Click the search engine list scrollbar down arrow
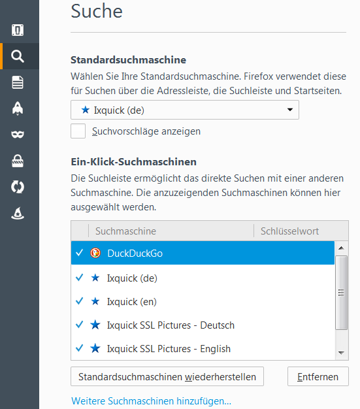The image size is (360, 409). 341,353
